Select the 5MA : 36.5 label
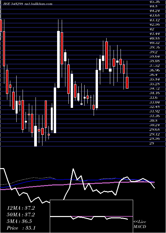Image resolution: width=166 pixels, height=233 pixels. click(x=19, y=221)
